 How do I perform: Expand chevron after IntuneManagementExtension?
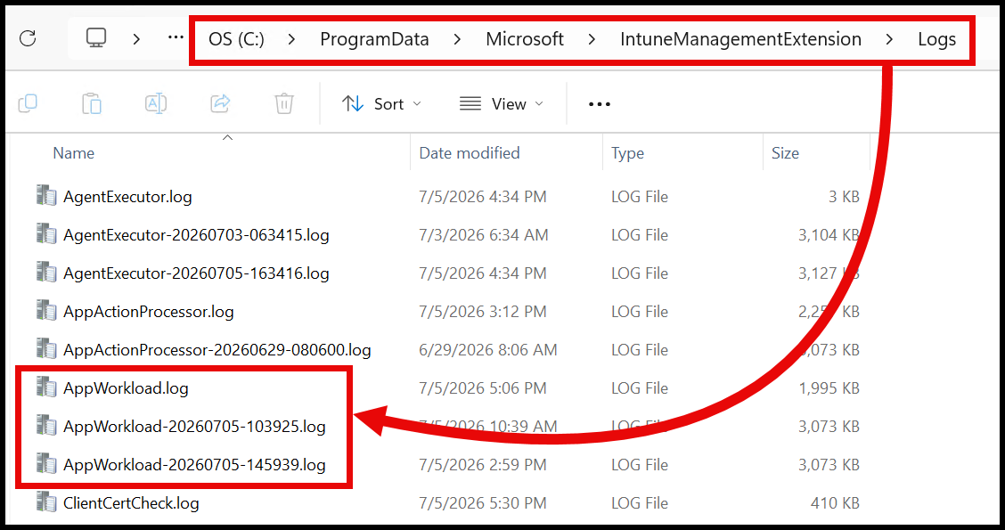click(x=889, y=39)
